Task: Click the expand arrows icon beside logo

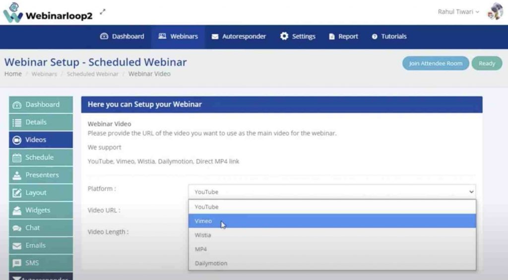Action: [103, 12]
